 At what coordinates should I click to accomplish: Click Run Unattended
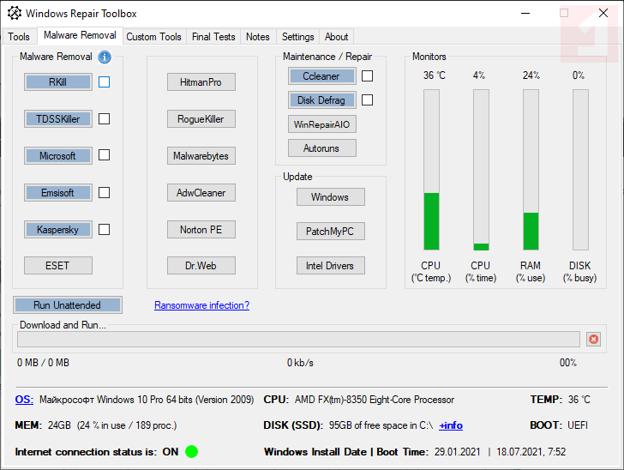point(67,305)
